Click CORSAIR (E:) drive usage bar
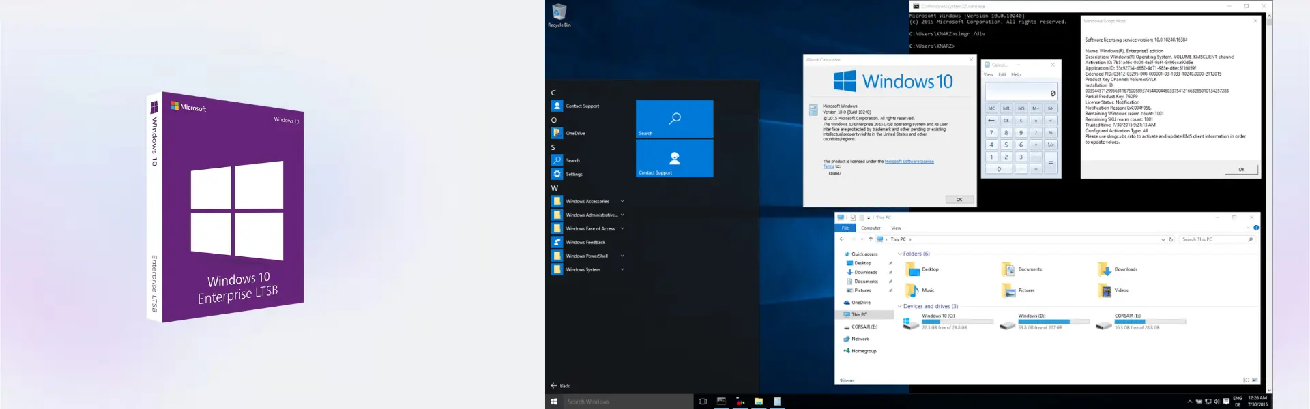 (1150, 321)
